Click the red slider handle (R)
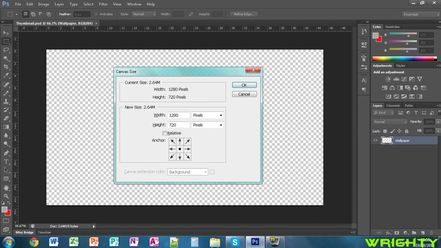 pyautogui.click(x=408, y=36)
